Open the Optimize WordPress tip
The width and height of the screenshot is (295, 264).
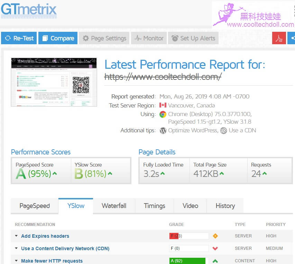[193, 131]
